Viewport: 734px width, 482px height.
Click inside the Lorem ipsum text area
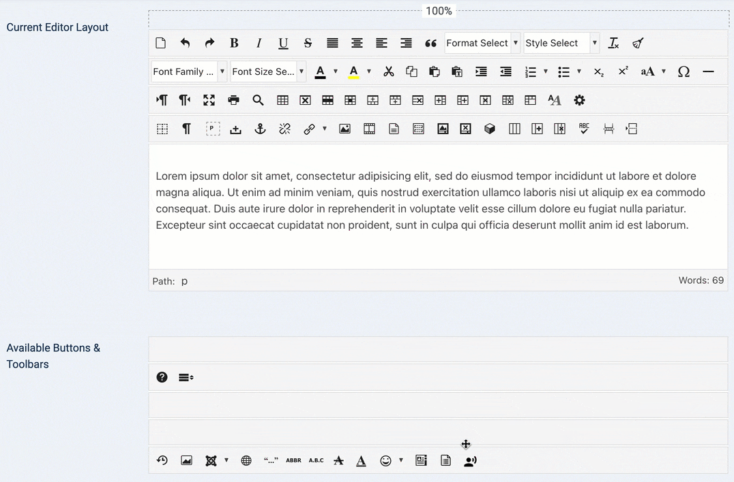437,201
